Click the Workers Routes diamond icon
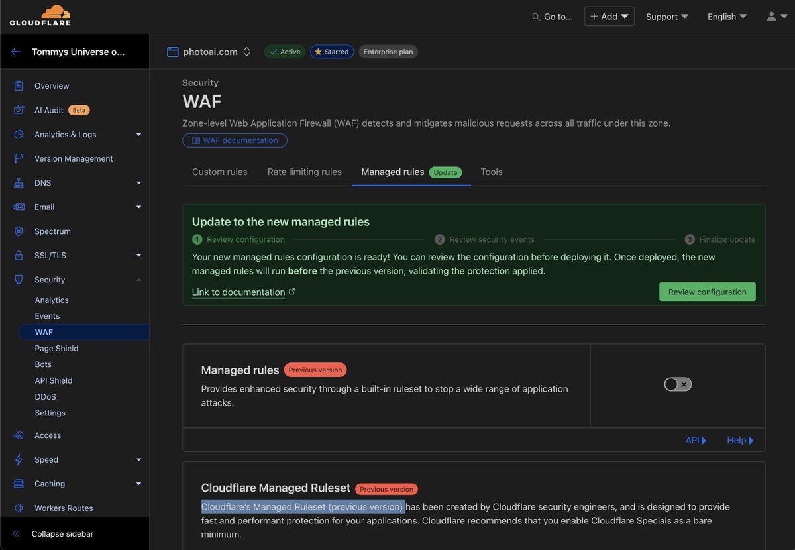 [19, 508]
